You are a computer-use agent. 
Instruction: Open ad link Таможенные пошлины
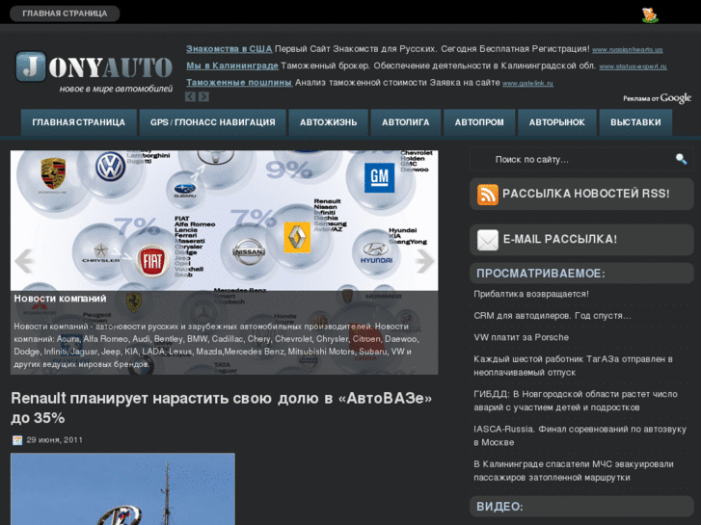click(x=239, y=83)
